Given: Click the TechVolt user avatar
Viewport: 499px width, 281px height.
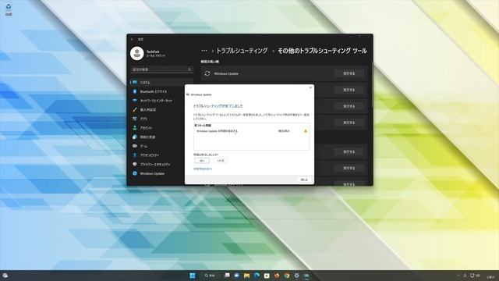Looking at the screenshot, I should pyautogui.click(x=137, y=54).
